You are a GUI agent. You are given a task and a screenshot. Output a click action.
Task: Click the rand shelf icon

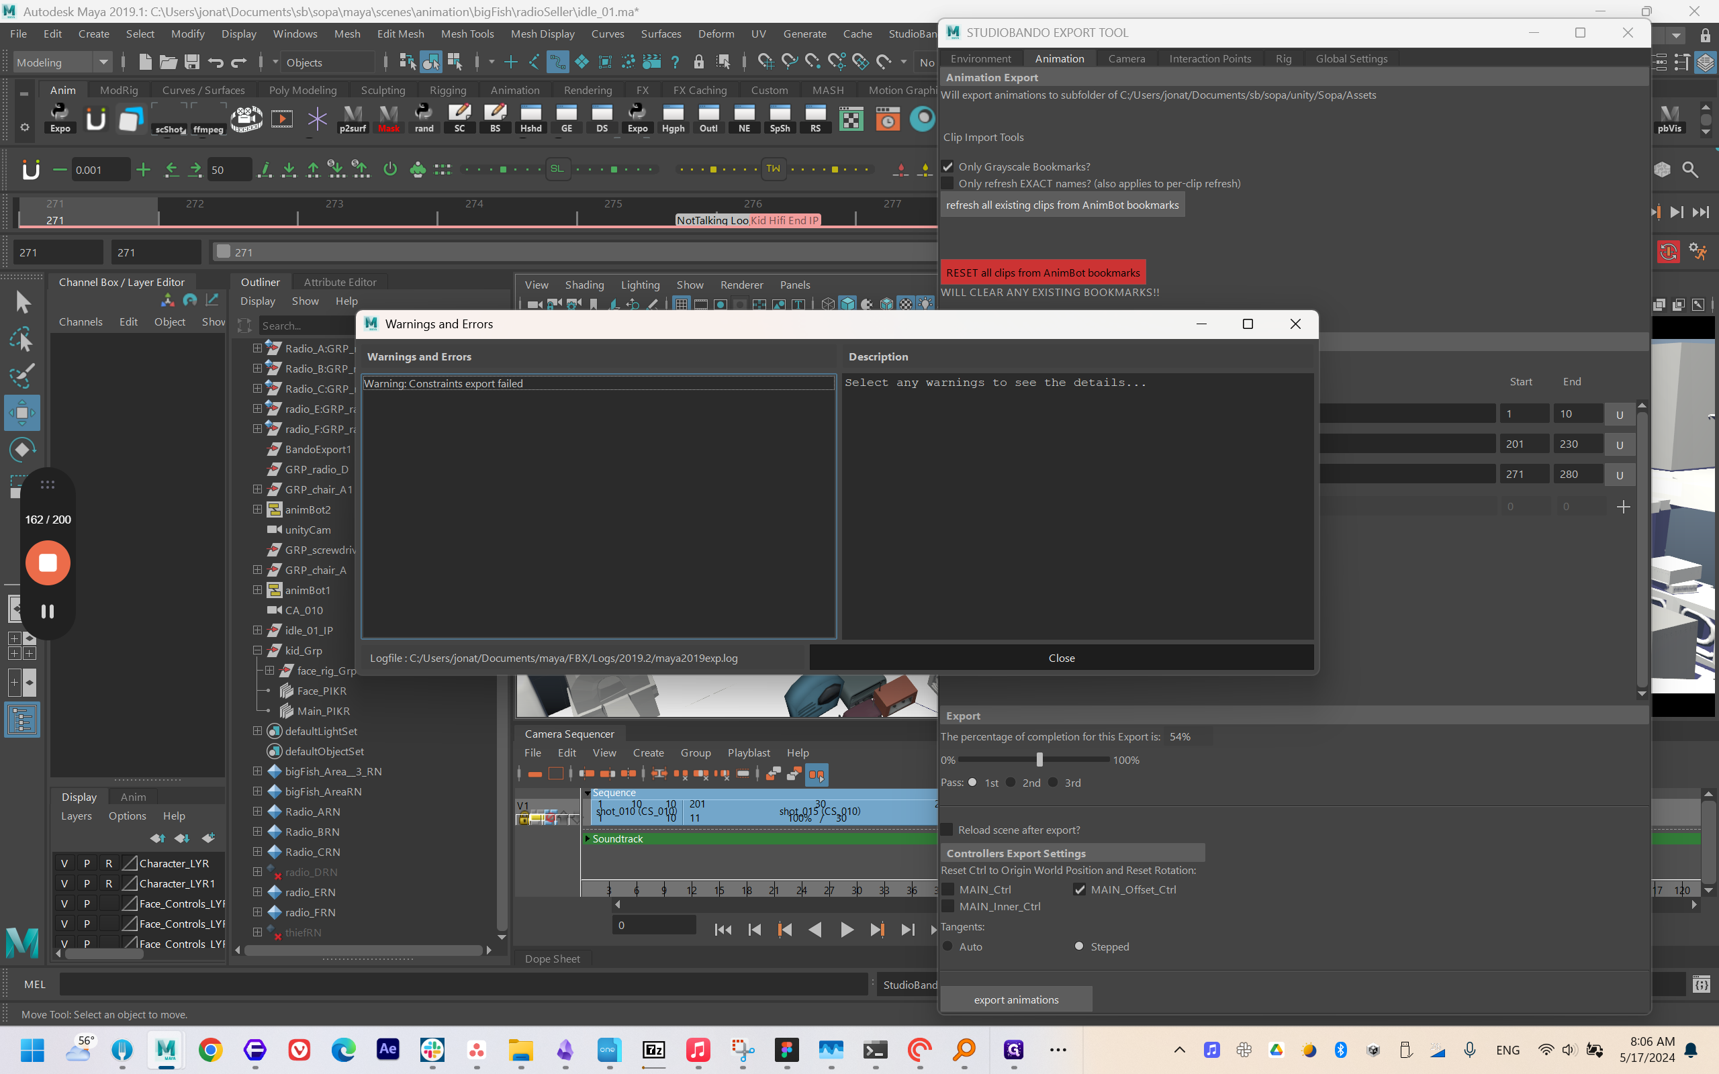point(424,118)
